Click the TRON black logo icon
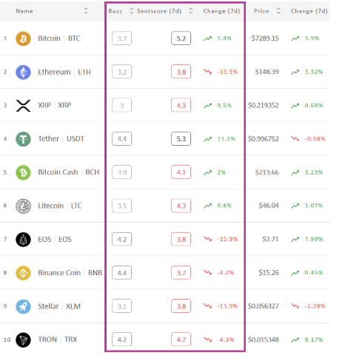Image resolution: width=348 pixels, height=358 pixels. click(x=23, y=340)
